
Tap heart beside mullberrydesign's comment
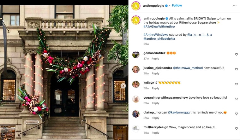(x=237, y=129)
